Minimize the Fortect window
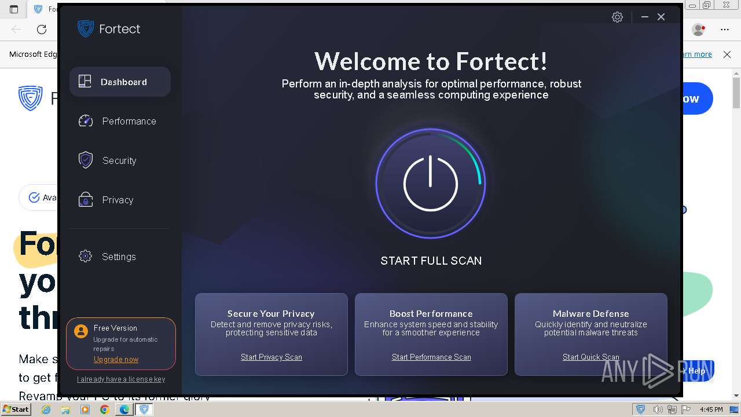The image size is (741, 417). point(645,17)
